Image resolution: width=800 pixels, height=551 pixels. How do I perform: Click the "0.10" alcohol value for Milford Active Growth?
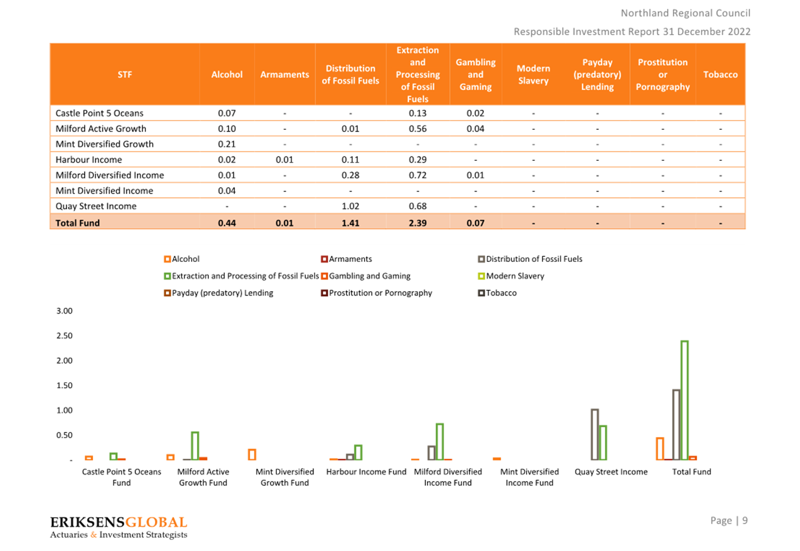[227, 129]
